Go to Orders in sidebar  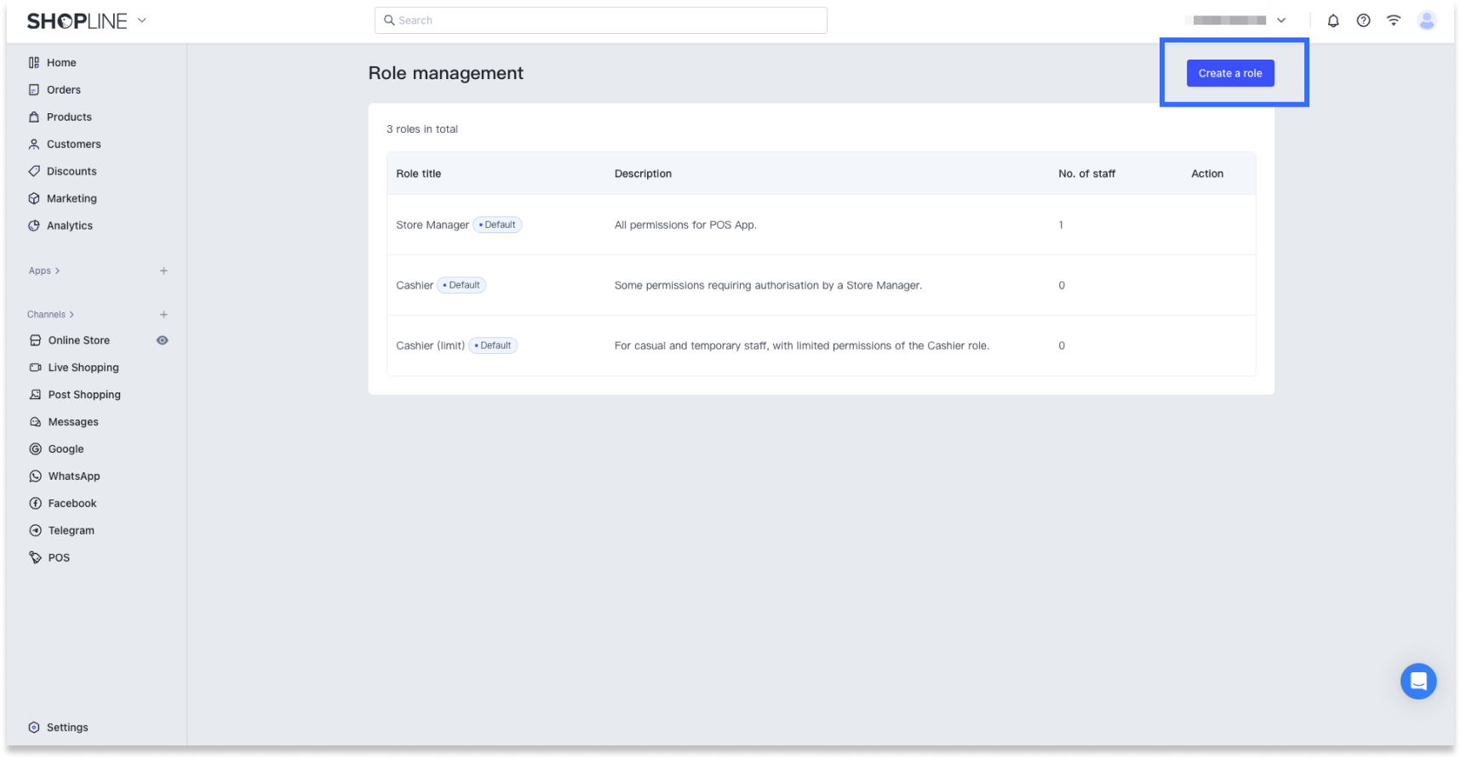(x=64, y=90)
